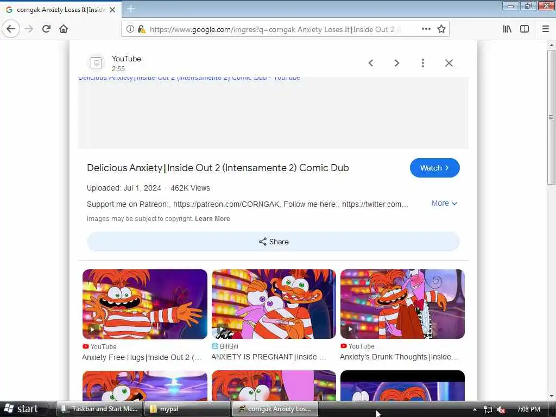The image size is (556, 417).
Task: Switch to Taskbar and Start Menu window
Action: pos(99,409)
